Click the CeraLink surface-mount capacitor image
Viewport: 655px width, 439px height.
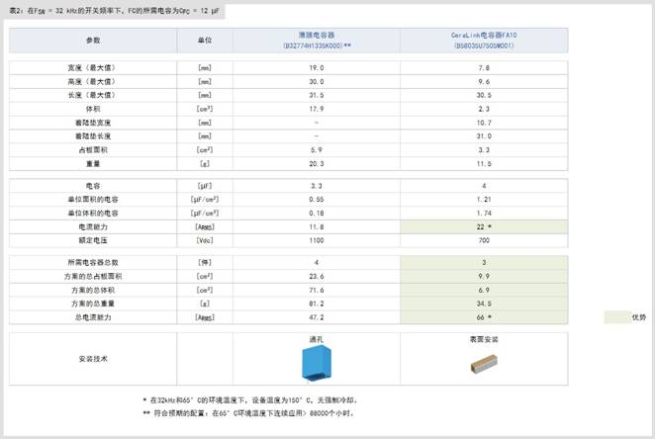484,363
